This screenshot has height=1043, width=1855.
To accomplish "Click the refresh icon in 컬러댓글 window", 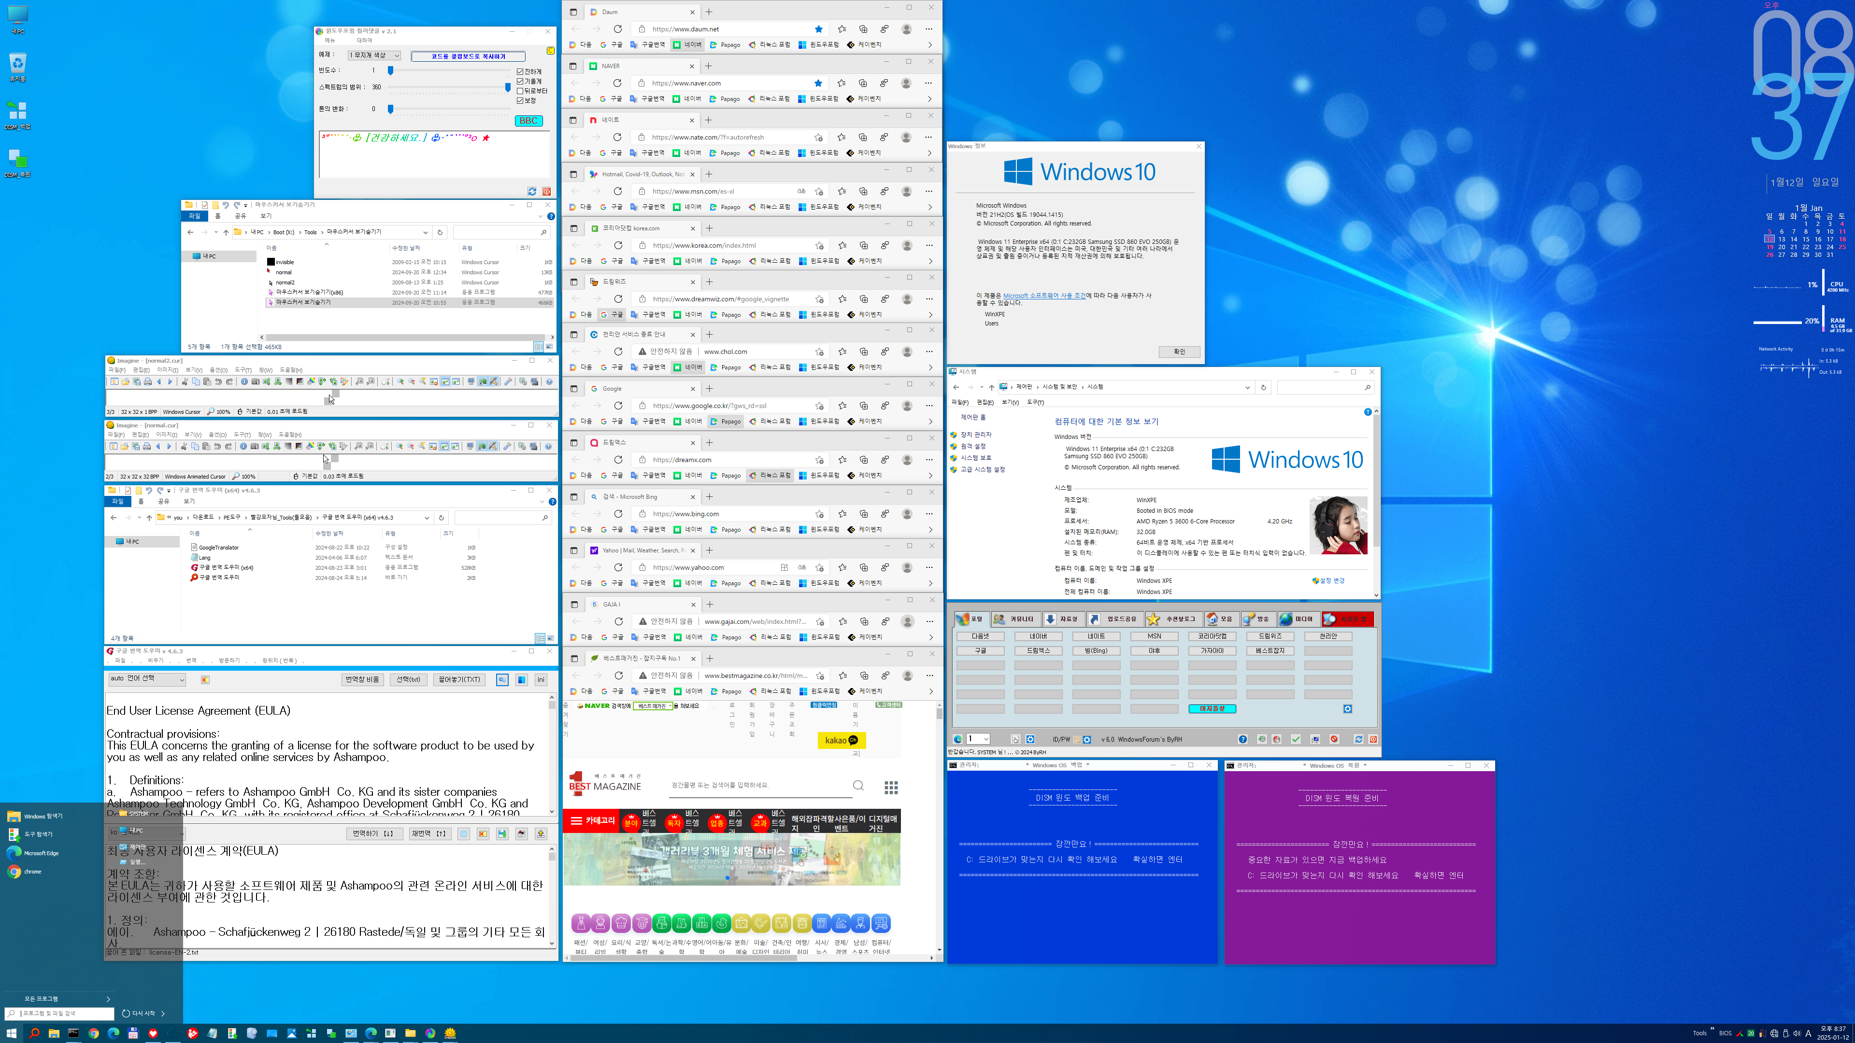I will tap(531, 192).
